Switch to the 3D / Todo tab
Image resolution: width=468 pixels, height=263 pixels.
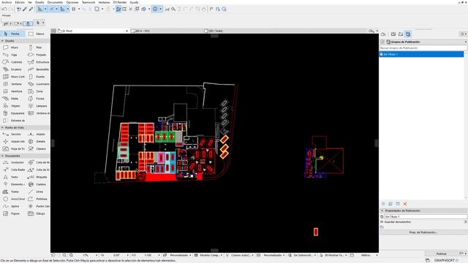pos(239,31)
